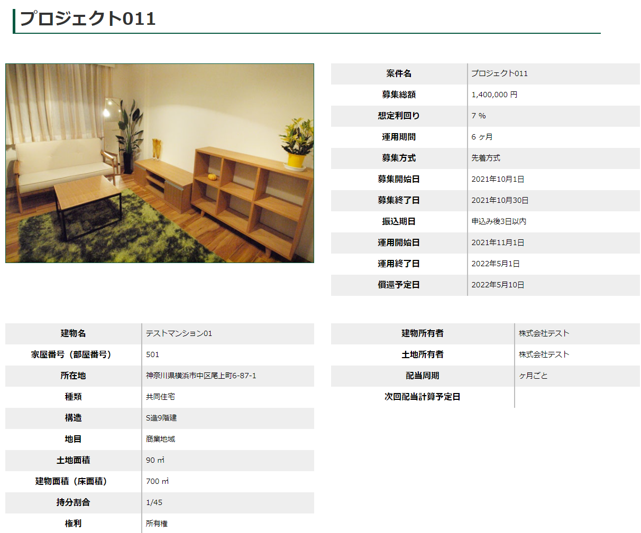Select the 700 ㎡ floor area value

coord(157,481)
